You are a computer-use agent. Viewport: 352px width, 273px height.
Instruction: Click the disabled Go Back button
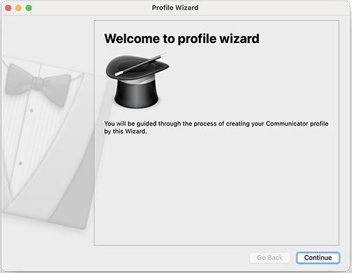(270, 257)
